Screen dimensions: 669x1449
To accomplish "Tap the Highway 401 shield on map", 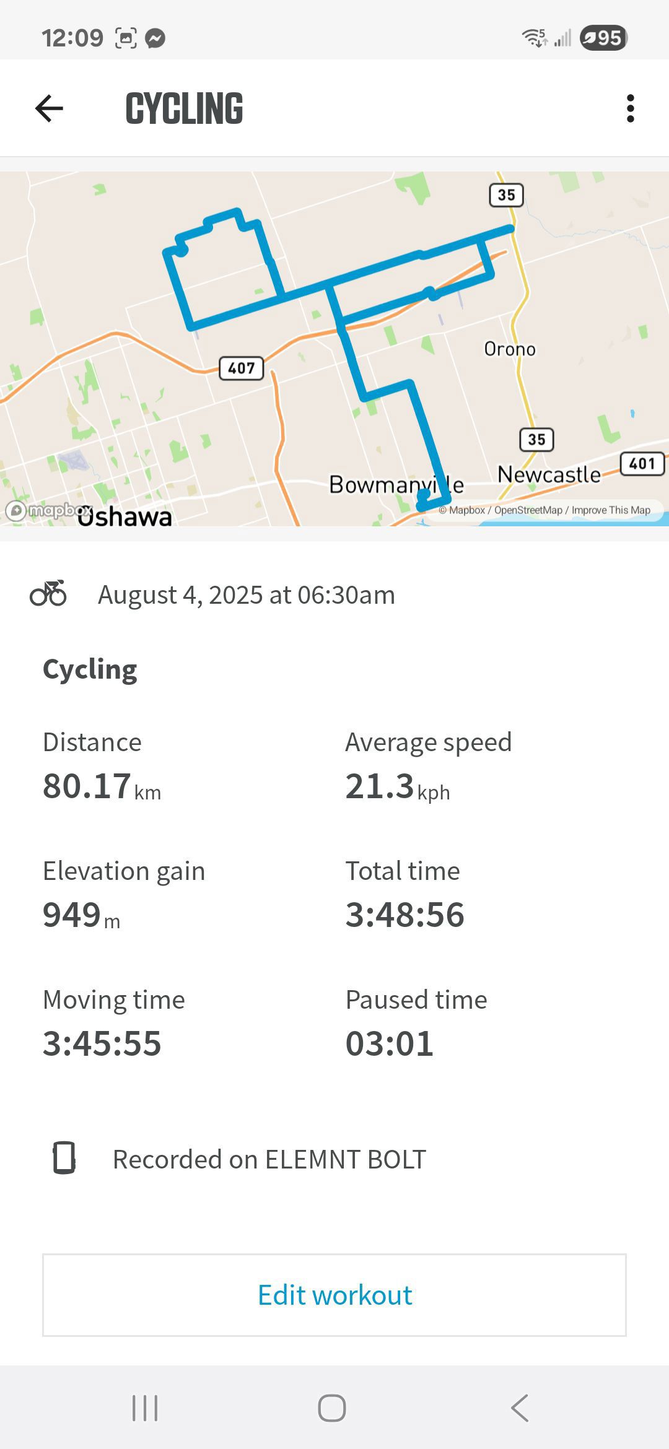I will [642, 464].
